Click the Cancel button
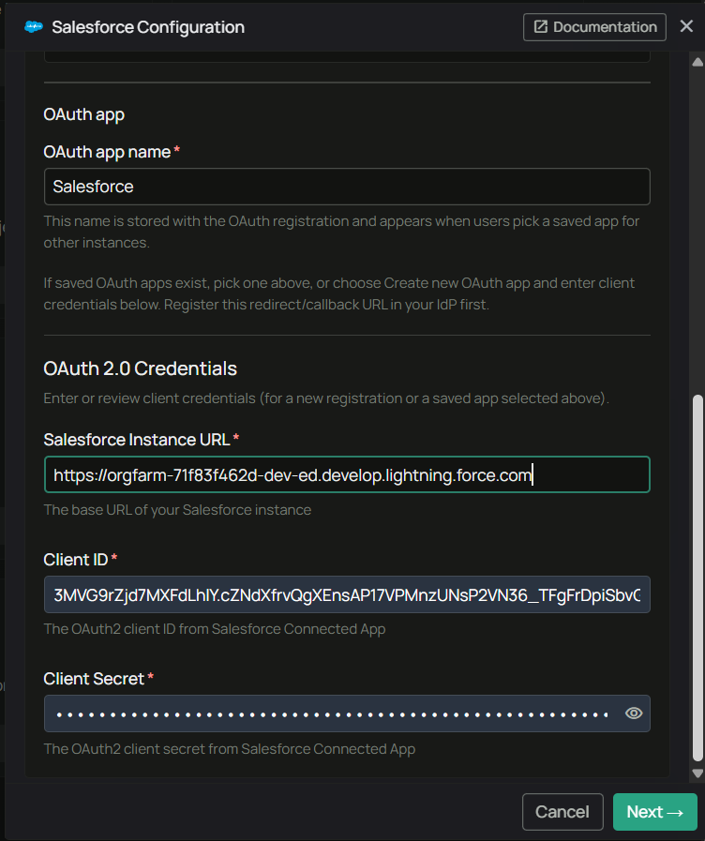Image resolution: width=705 pixels, height=841 pixels. [x=562, y=812]
